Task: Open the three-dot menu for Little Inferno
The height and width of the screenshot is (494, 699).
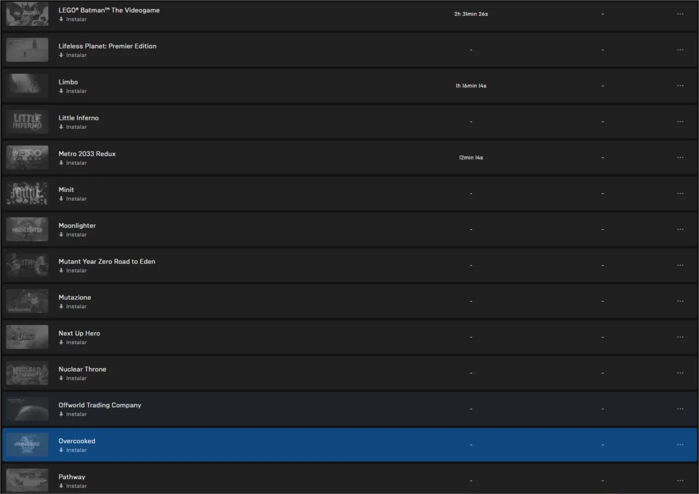Action: click(680, 122)
